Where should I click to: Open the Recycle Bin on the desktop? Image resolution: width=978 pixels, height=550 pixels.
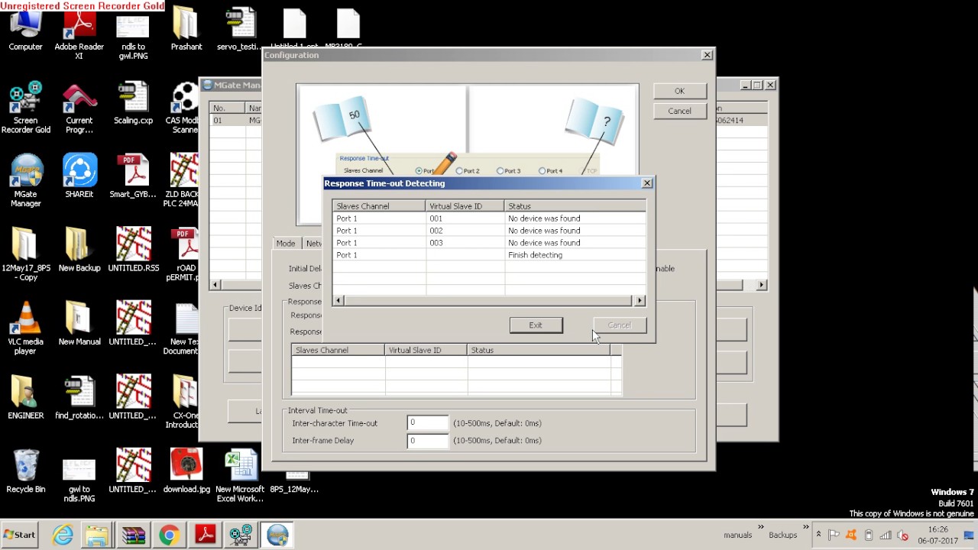[25, 471]
